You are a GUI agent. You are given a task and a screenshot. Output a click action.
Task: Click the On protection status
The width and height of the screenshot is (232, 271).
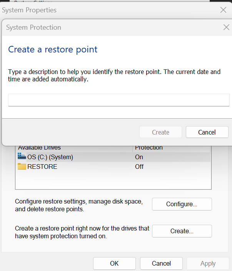[x=139, y=157]
